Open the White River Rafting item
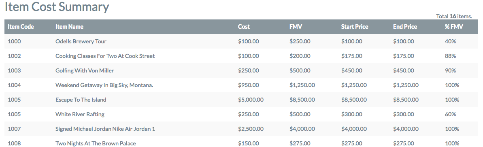The width and height of the screenshot is (483, 147). pos(80,114)
